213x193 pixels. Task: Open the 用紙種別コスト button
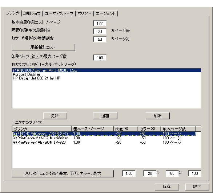pos(43,47)
